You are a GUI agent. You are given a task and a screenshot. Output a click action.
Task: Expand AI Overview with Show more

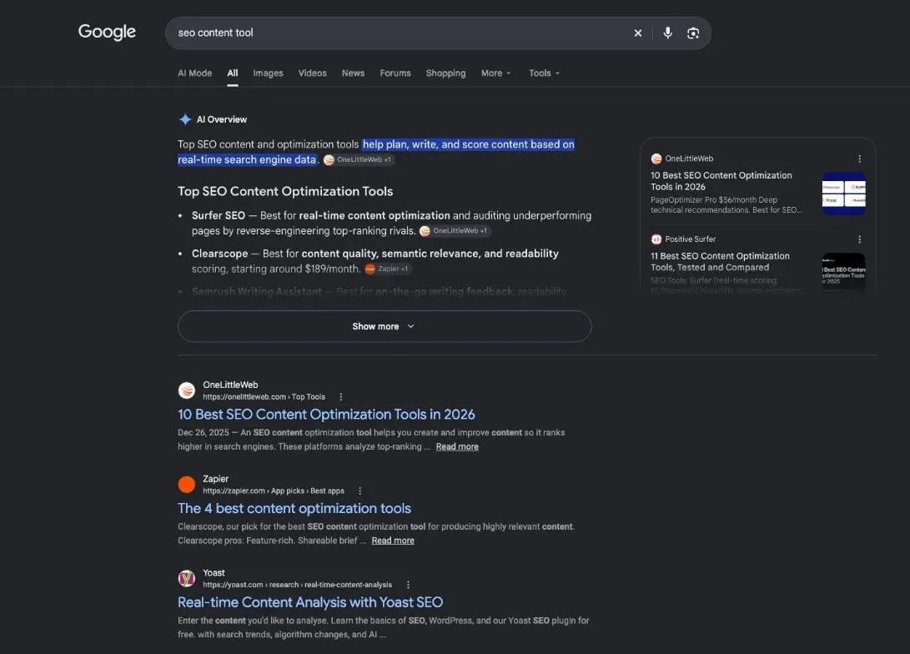[385, 326]
